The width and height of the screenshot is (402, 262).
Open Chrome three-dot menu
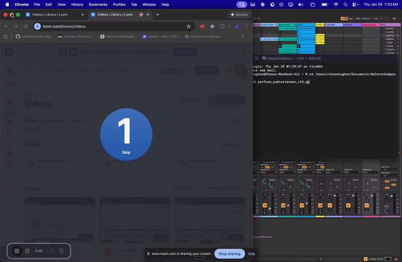coord(247,27)
